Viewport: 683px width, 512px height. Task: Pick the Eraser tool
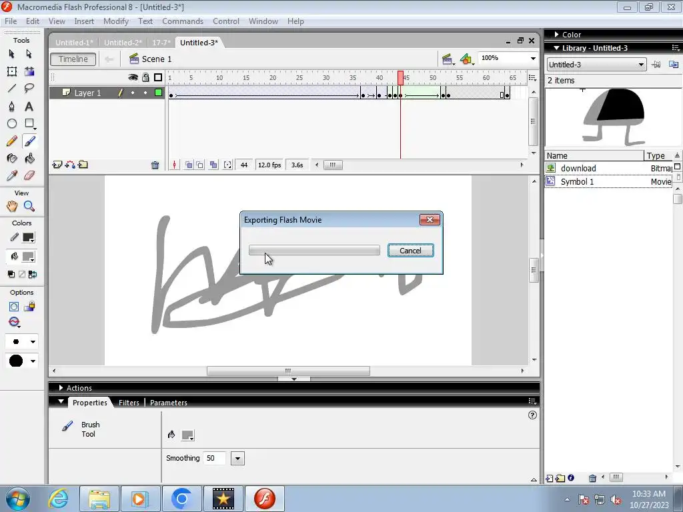(29, 175)
